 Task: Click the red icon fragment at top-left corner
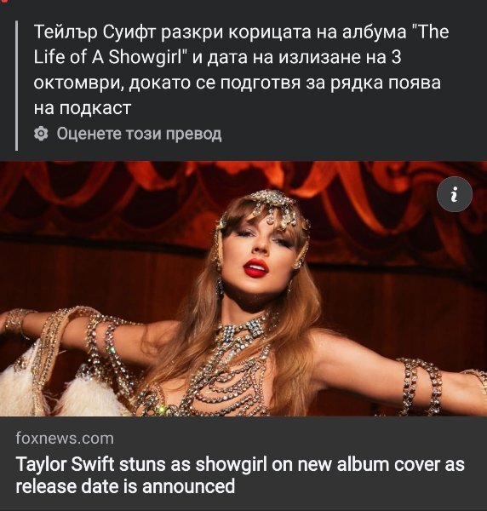(4, 2)
